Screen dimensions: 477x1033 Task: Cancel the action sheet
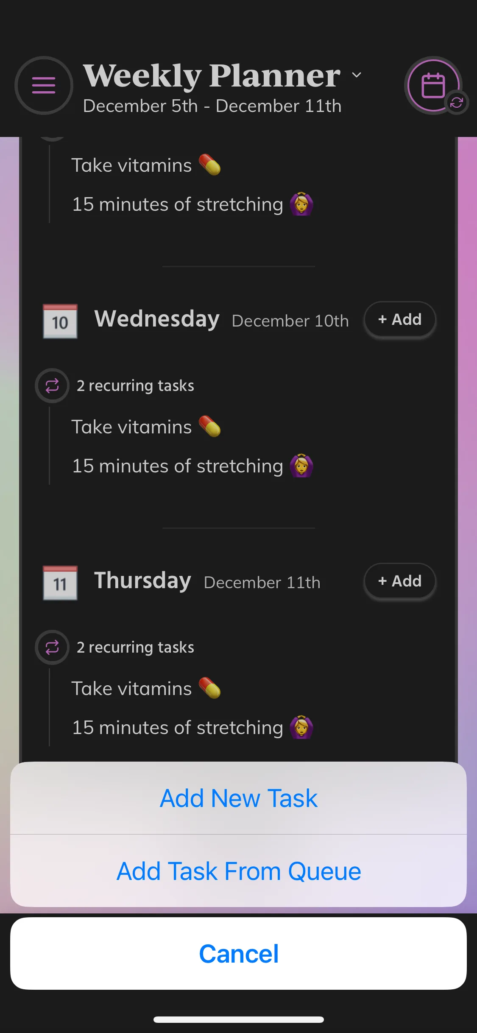[x=238, y=954]
